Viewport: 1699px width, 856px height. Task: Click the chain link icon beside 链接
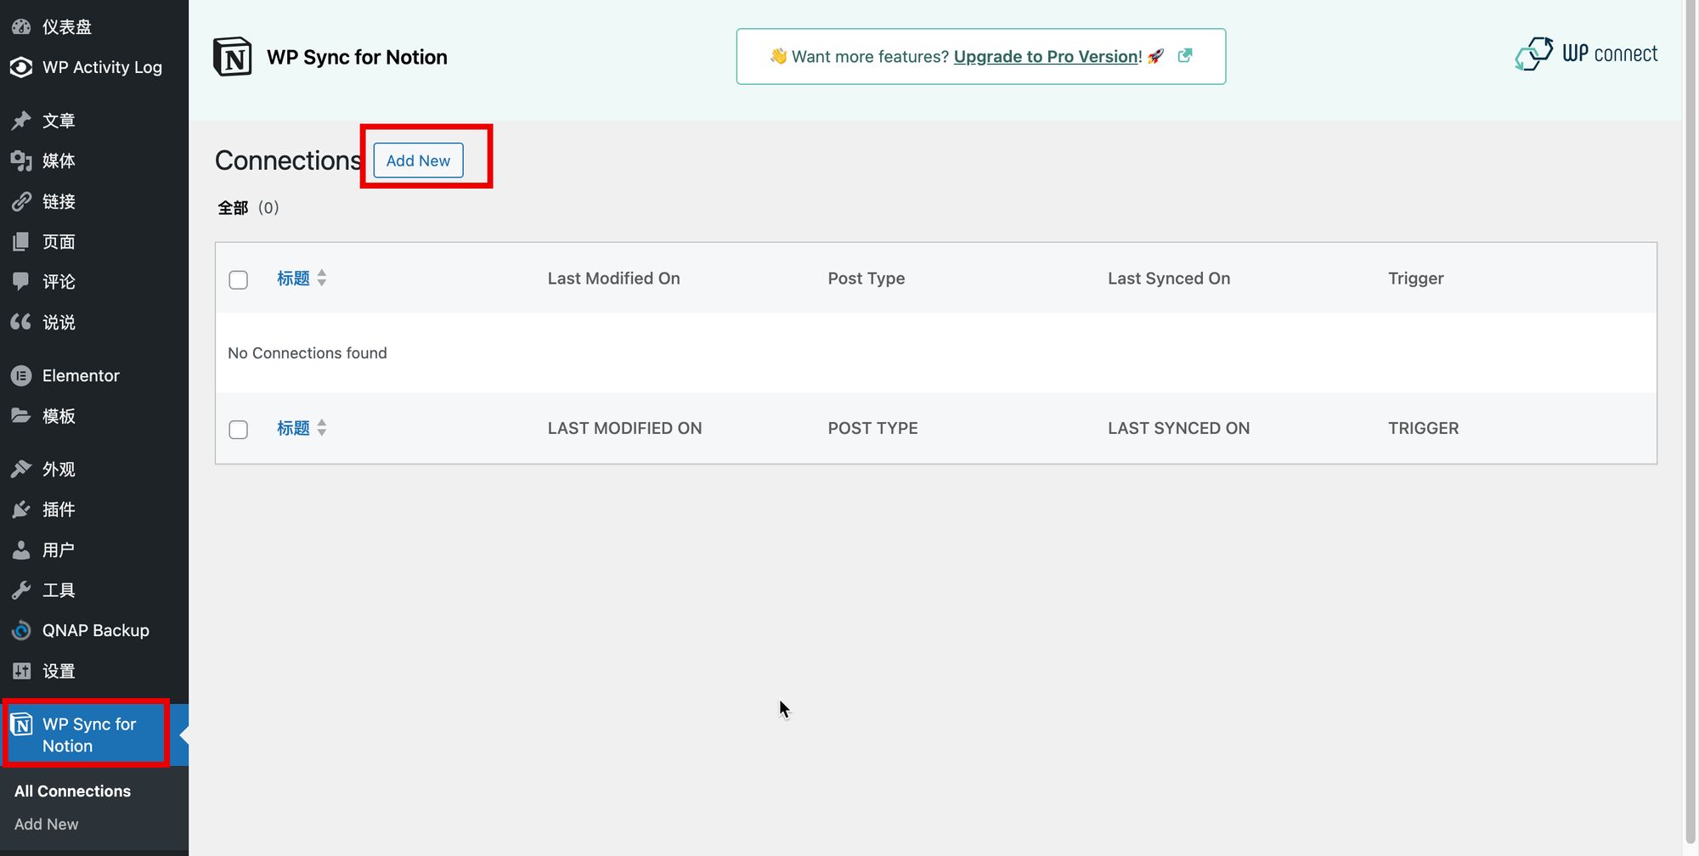pos(21,201)
